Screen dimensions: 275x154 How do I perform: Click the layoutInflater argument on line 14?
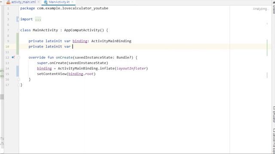pyautogui.click(x=131, y=68)
